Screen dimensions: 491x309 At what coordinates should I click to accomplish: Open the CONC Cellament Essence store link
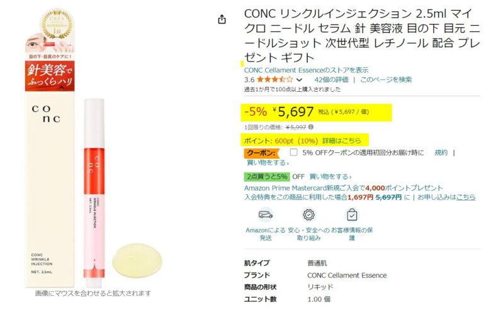click(307, 70)
